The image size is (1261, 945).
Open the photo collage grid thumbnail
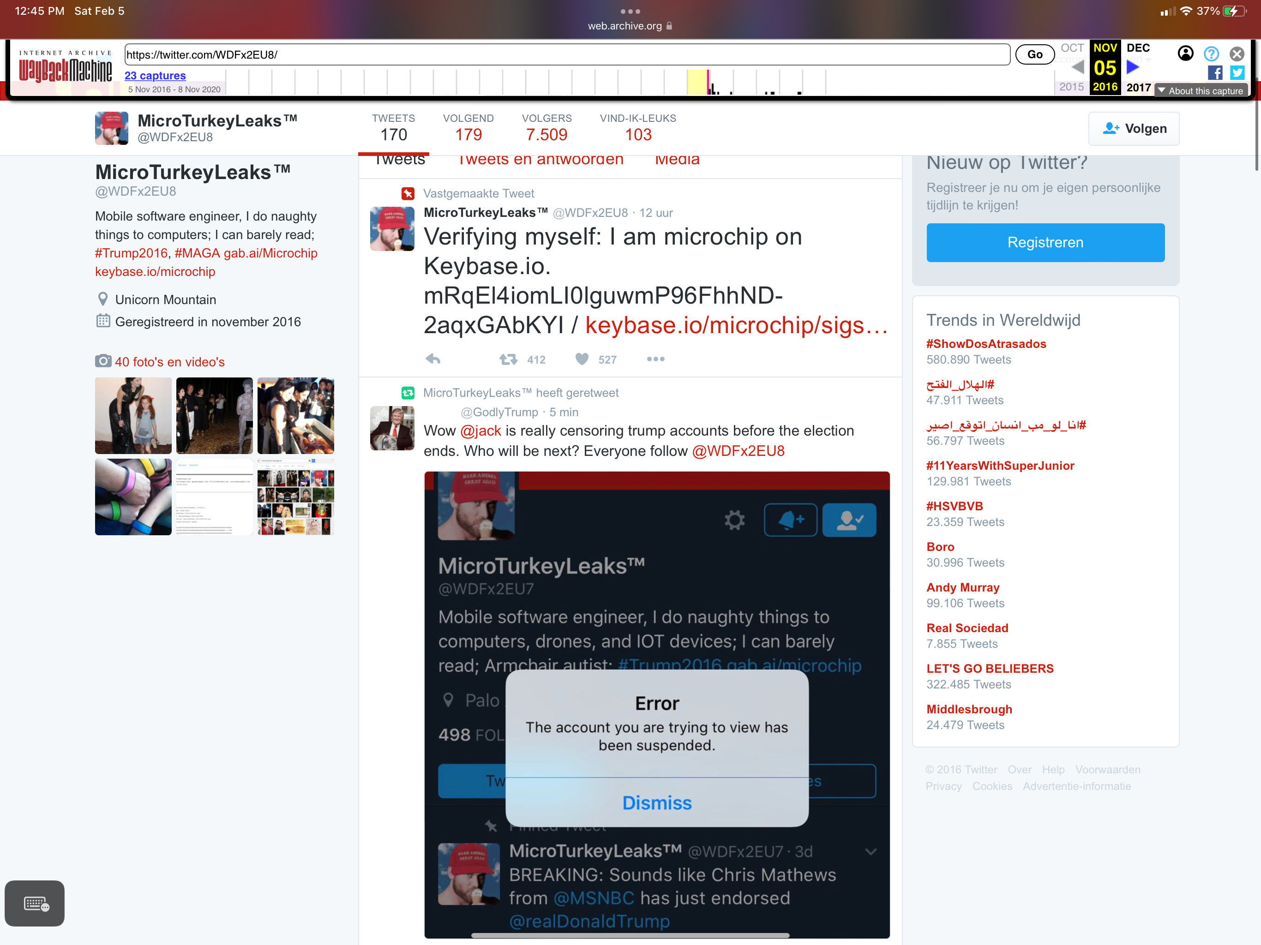coord(295,496)
